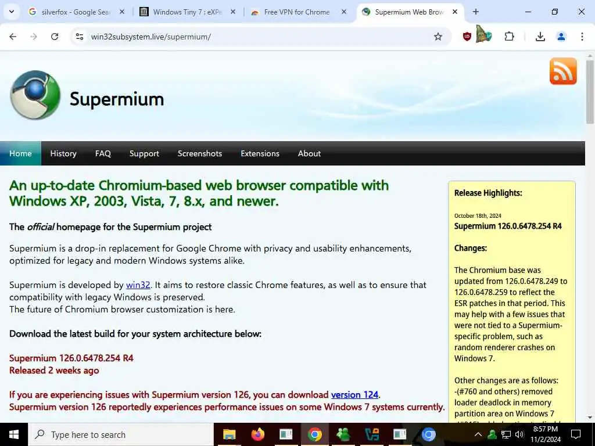The width and height of the screenshot is (595, 446).
Task: Open the Screenshots navigation item
Action: coord(200,153)
